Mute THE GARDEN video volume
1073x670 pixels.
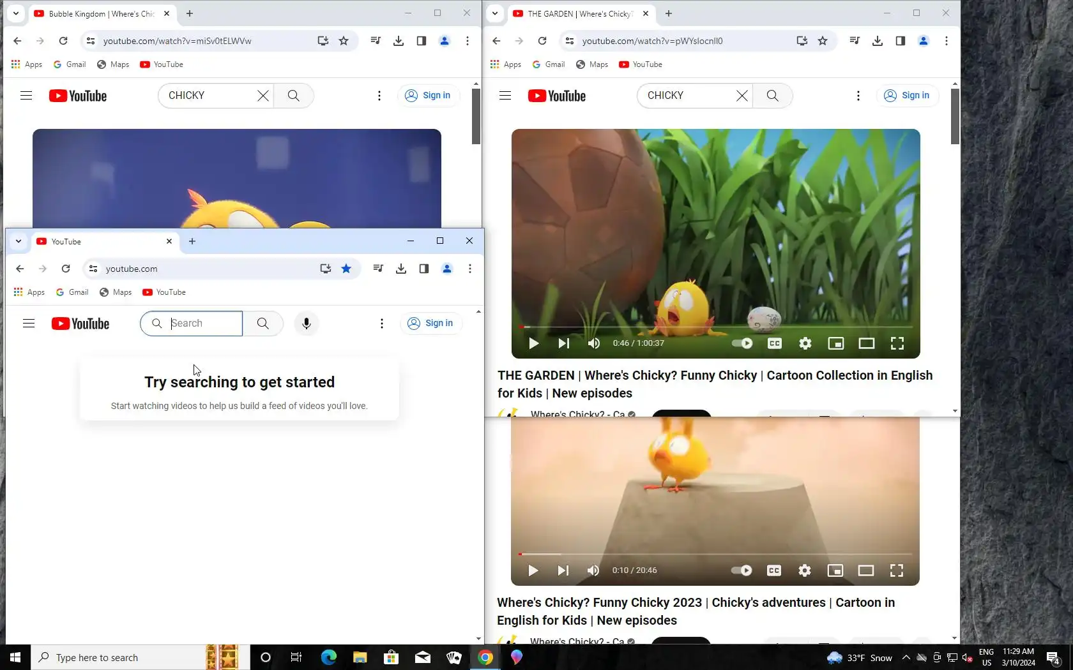coord(594,343)
